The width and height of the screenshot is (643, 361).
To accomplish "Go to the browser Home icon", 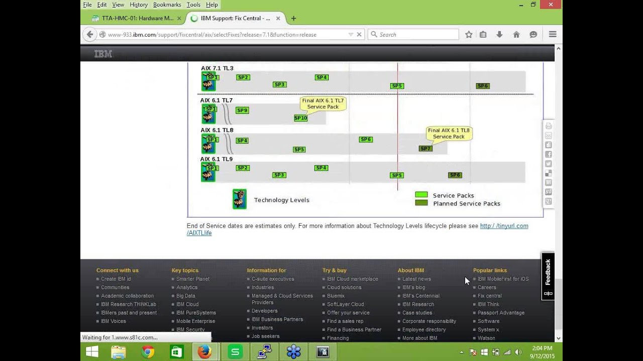I will [516, 35].
